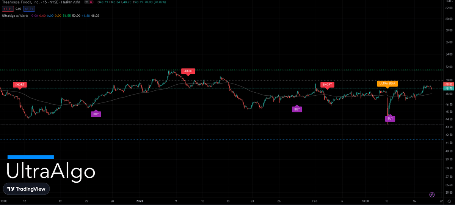455x205 pixels.
Task: Click the O48.79 open value
Action: [103, 2]
